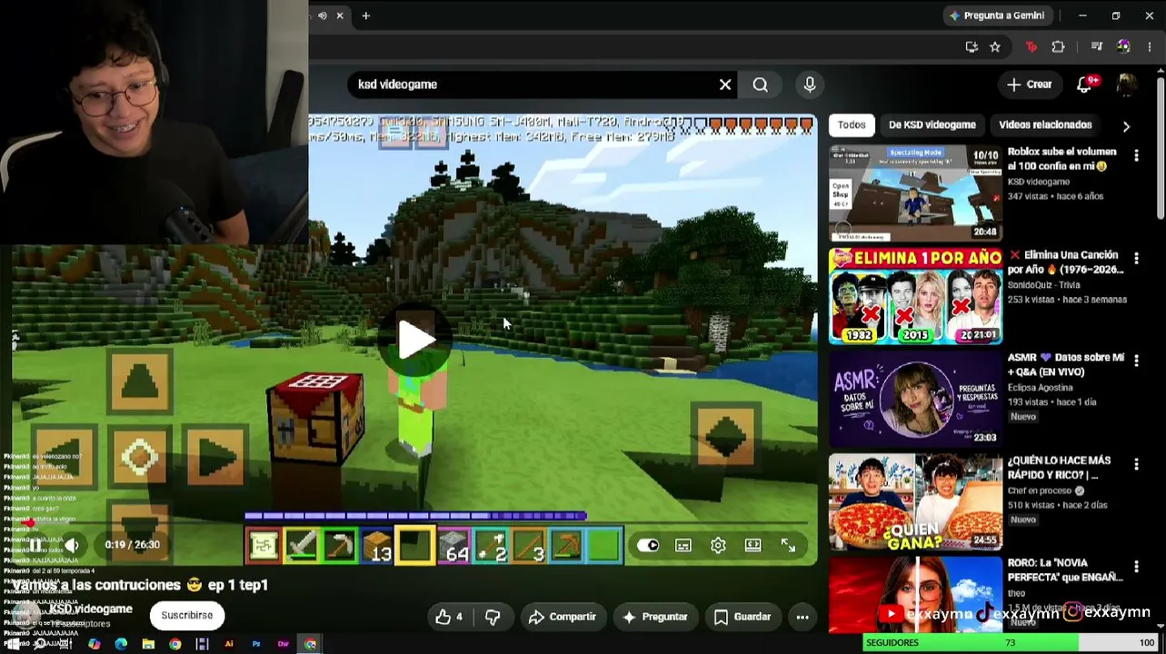The width and height of the screenshot is (1166, 654).
Task: Open the YouTube notifications bell
Action: coord(1084,84)
